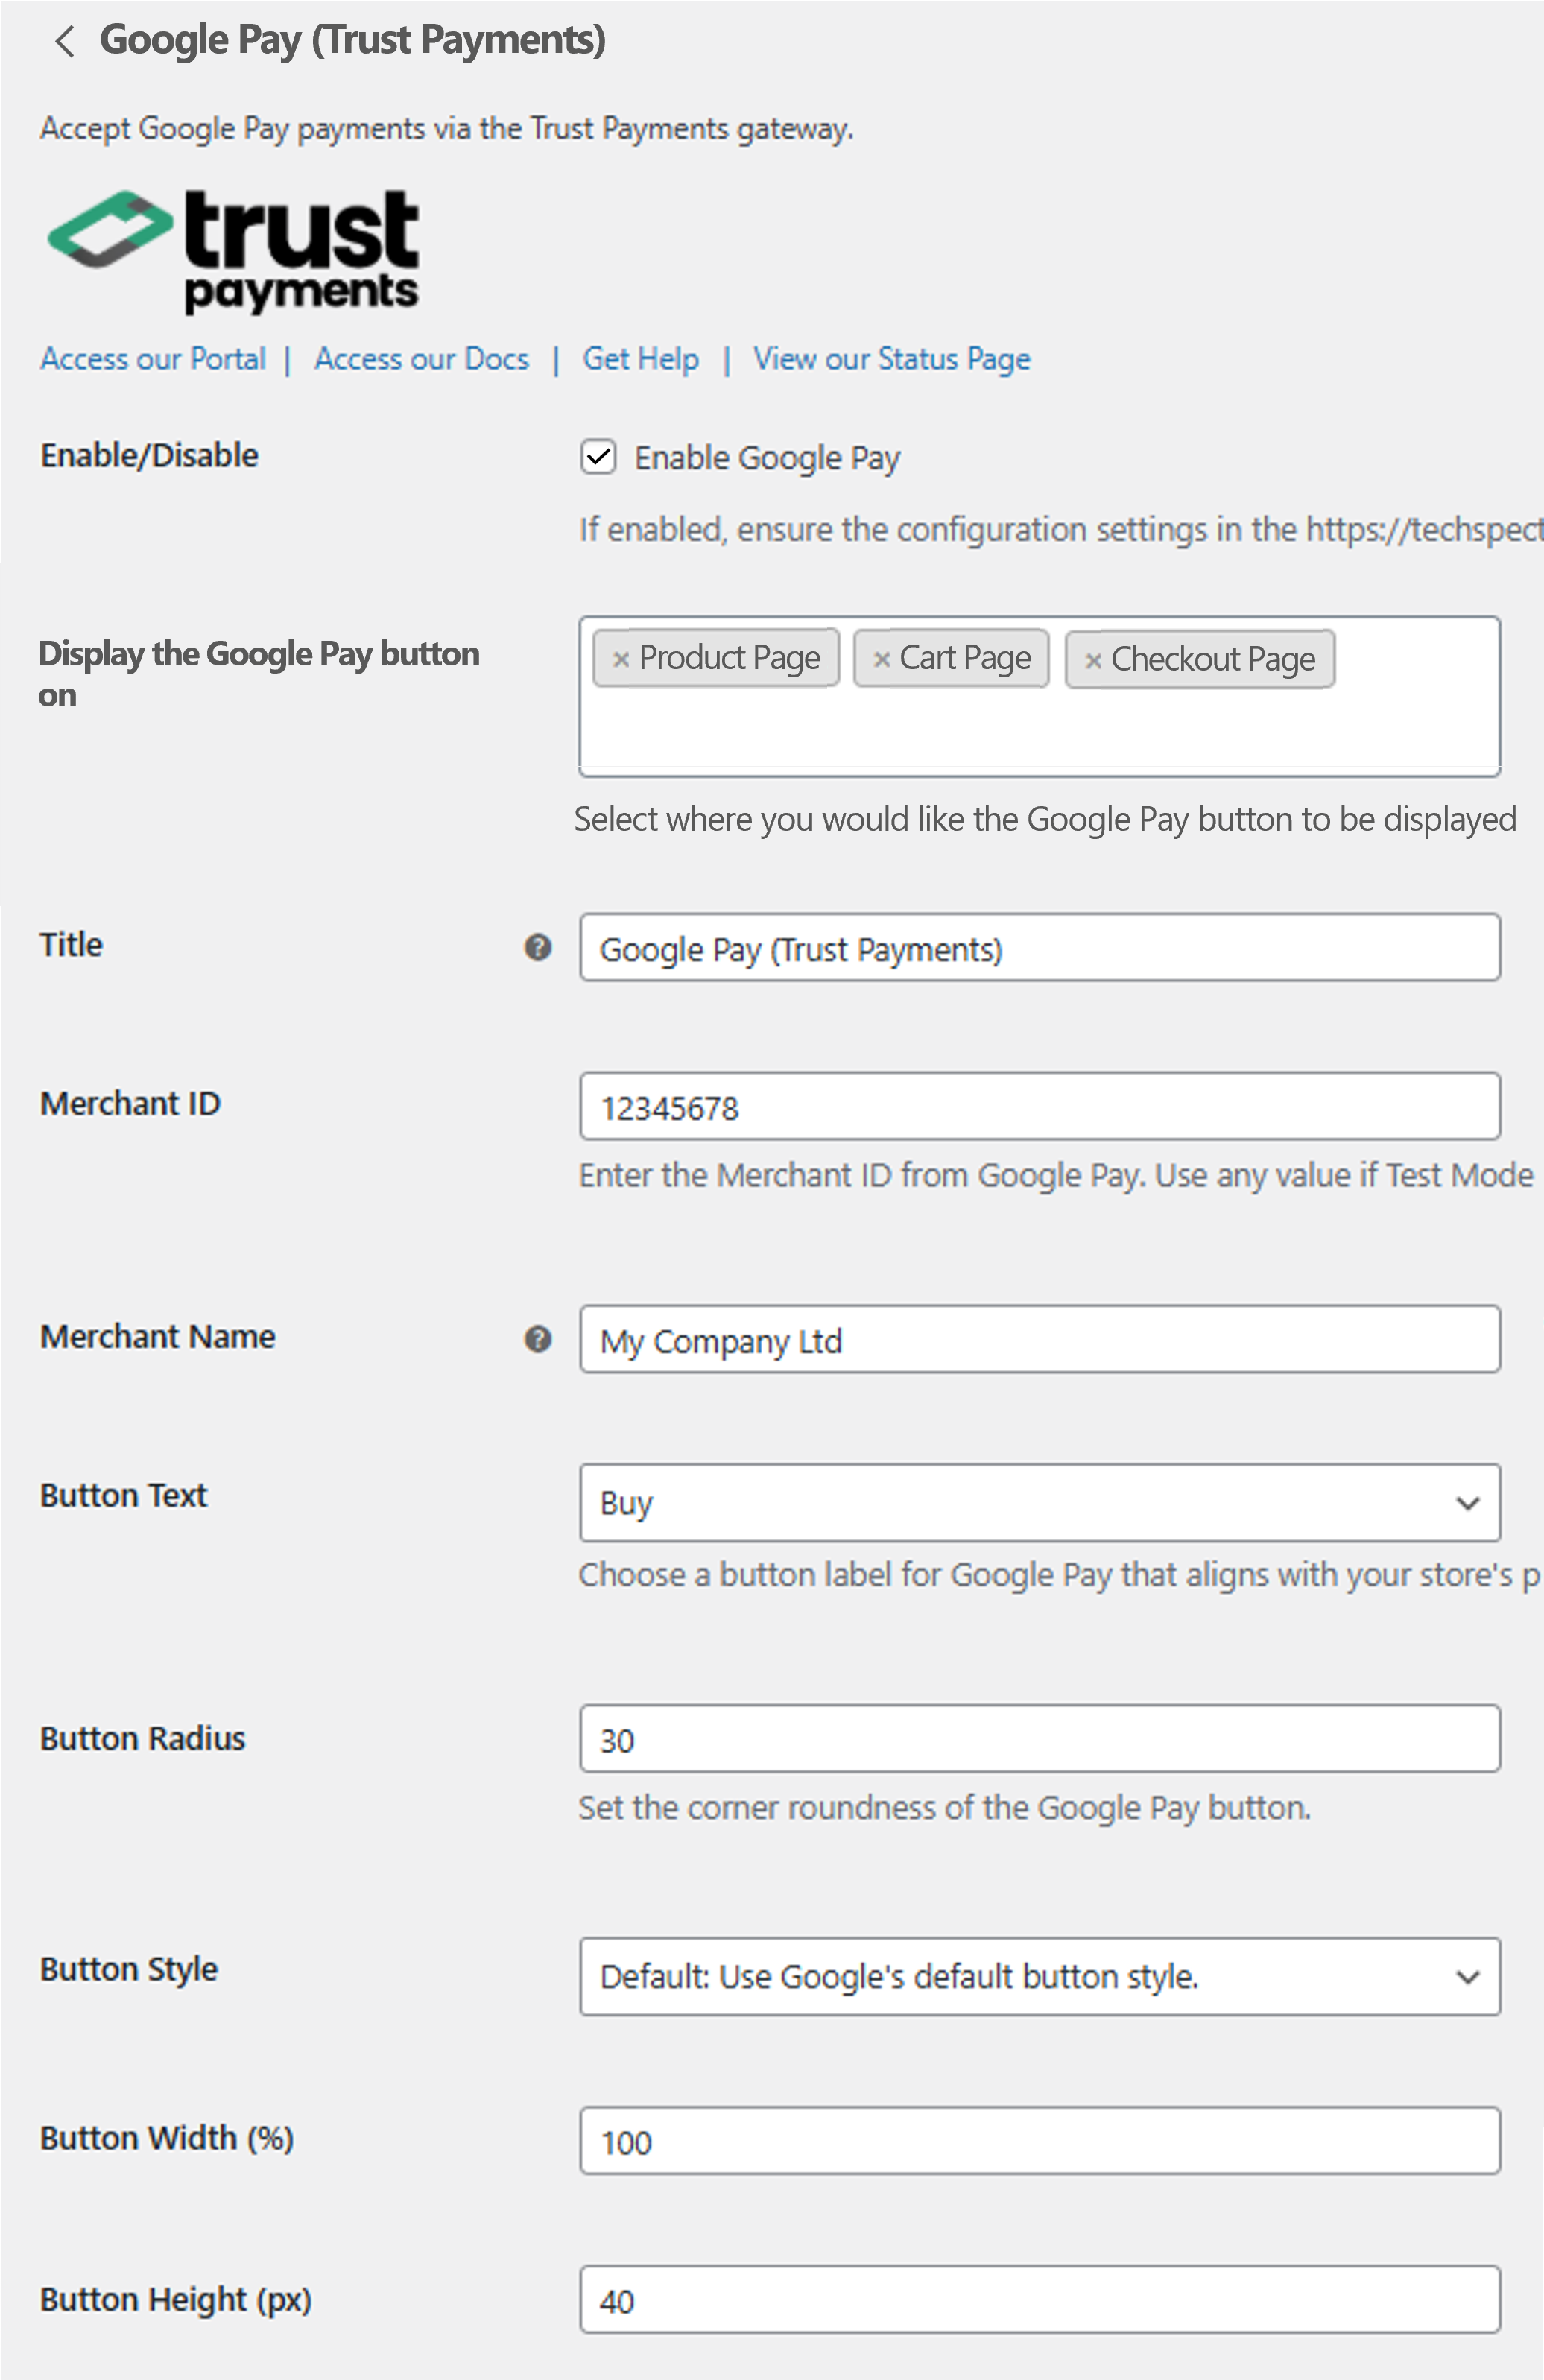Screen dimensions: 1544x2380
Task: Click 'Select where you would like' description text
Action: coord(1045,820)
